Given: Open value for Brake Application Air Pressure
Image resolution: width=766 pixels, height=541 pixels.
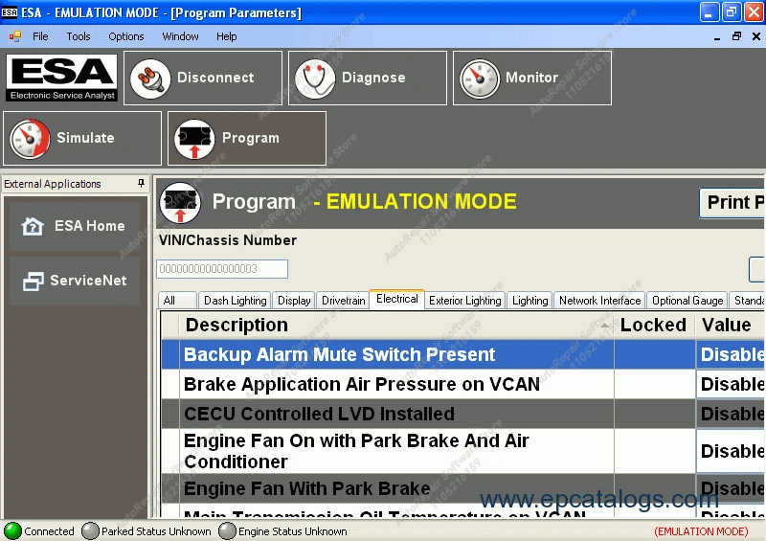Looking at the screenshot, I should click(731, 384).
